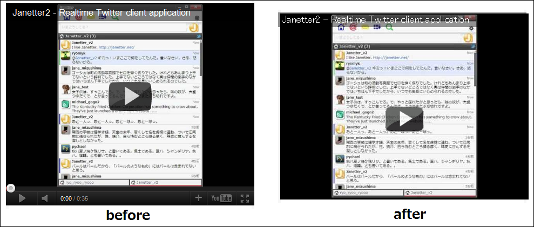Click the settings gear in the 'before' video's Janetter window

(x=197, y=18)
